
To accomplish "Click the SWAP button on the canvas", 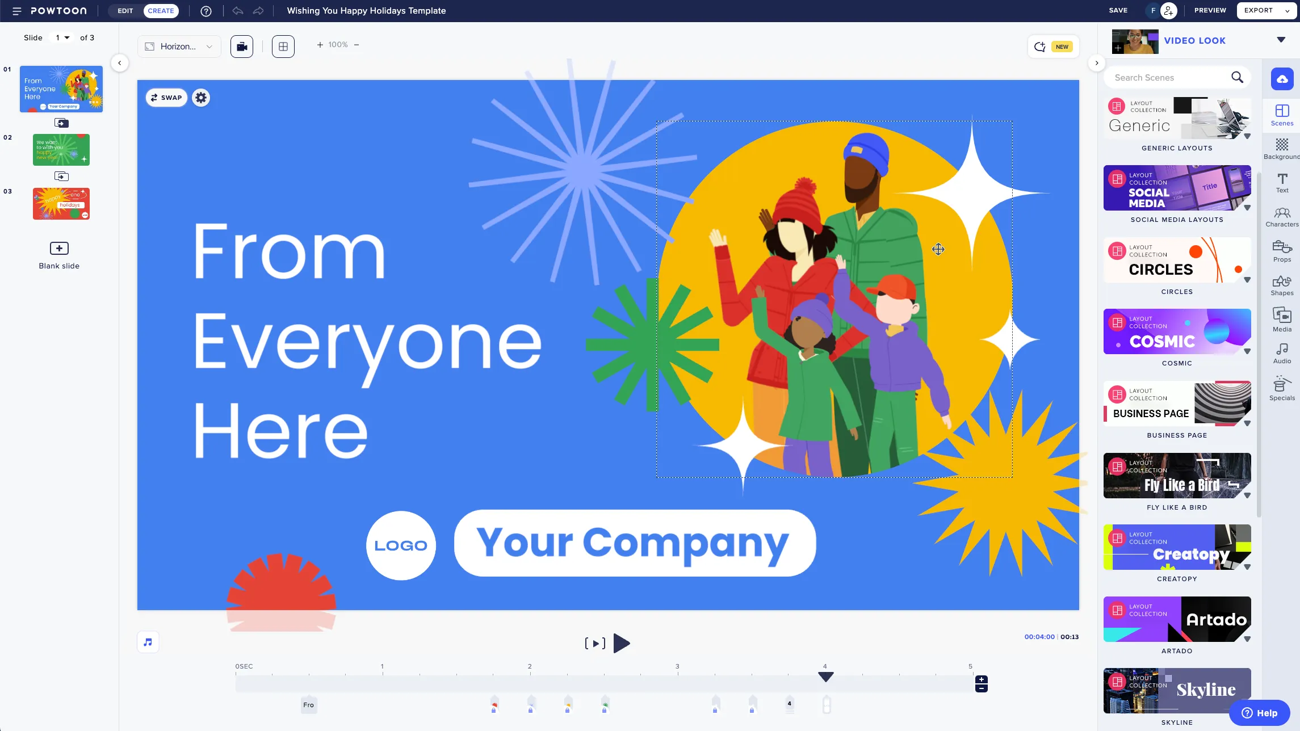I will coord(166,97).
